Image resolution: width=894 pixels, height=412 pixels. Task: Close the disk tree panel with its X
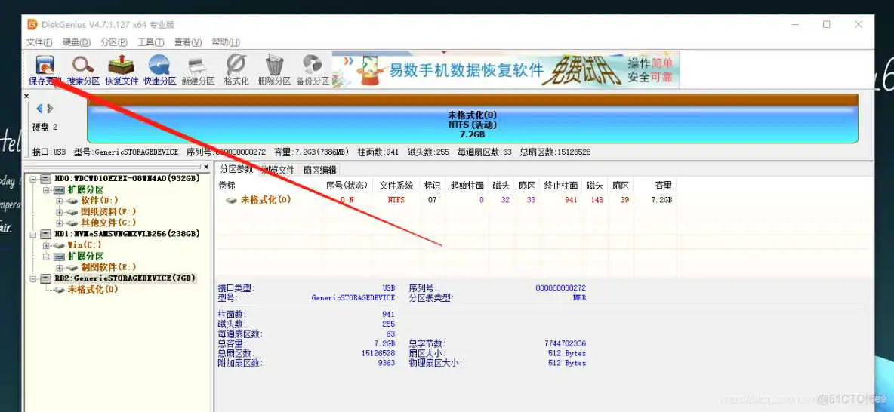pos(206,167)
